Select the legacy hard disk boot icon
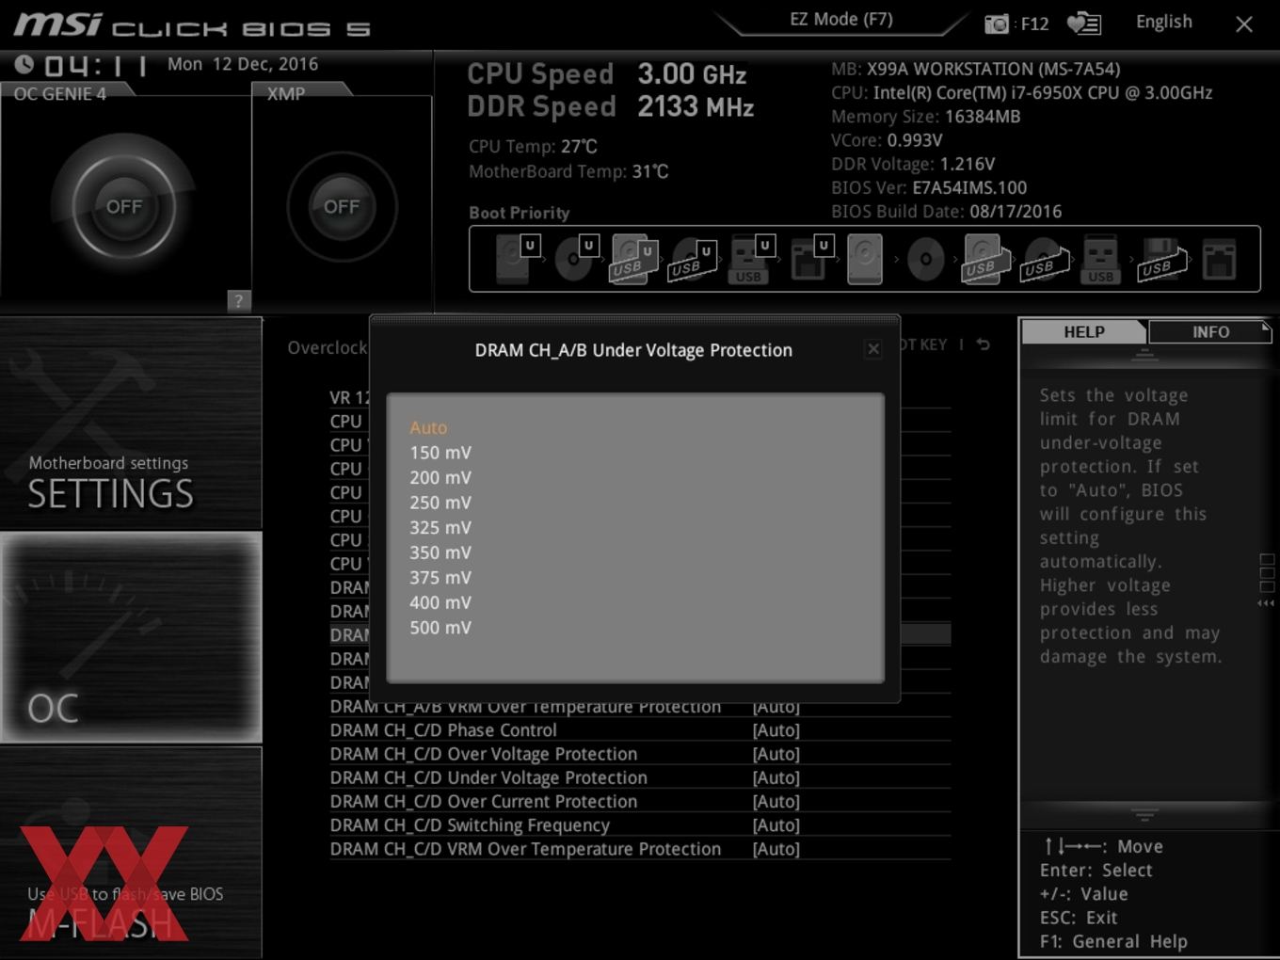 (x=865, y=259)
